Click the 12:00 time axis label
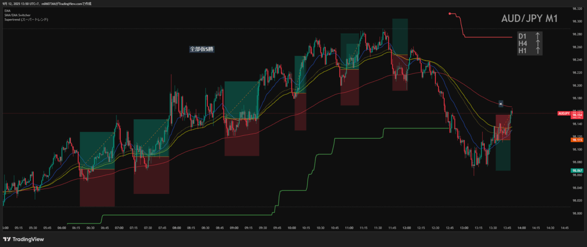 407,227
